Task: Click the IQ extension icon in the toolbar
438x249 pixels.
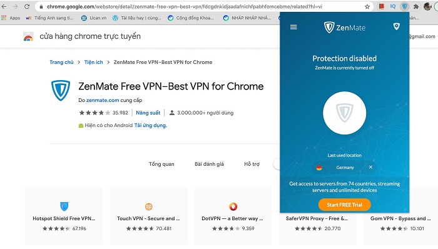Action: click(x=393, y=6)
